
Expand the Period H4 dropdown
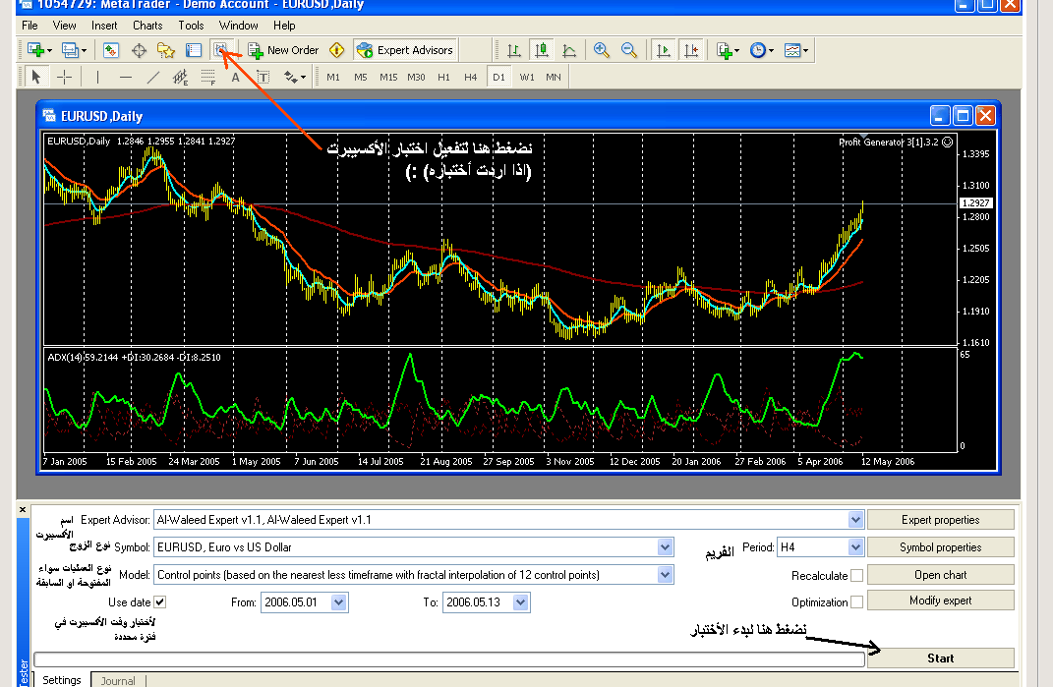coord(855,547)
